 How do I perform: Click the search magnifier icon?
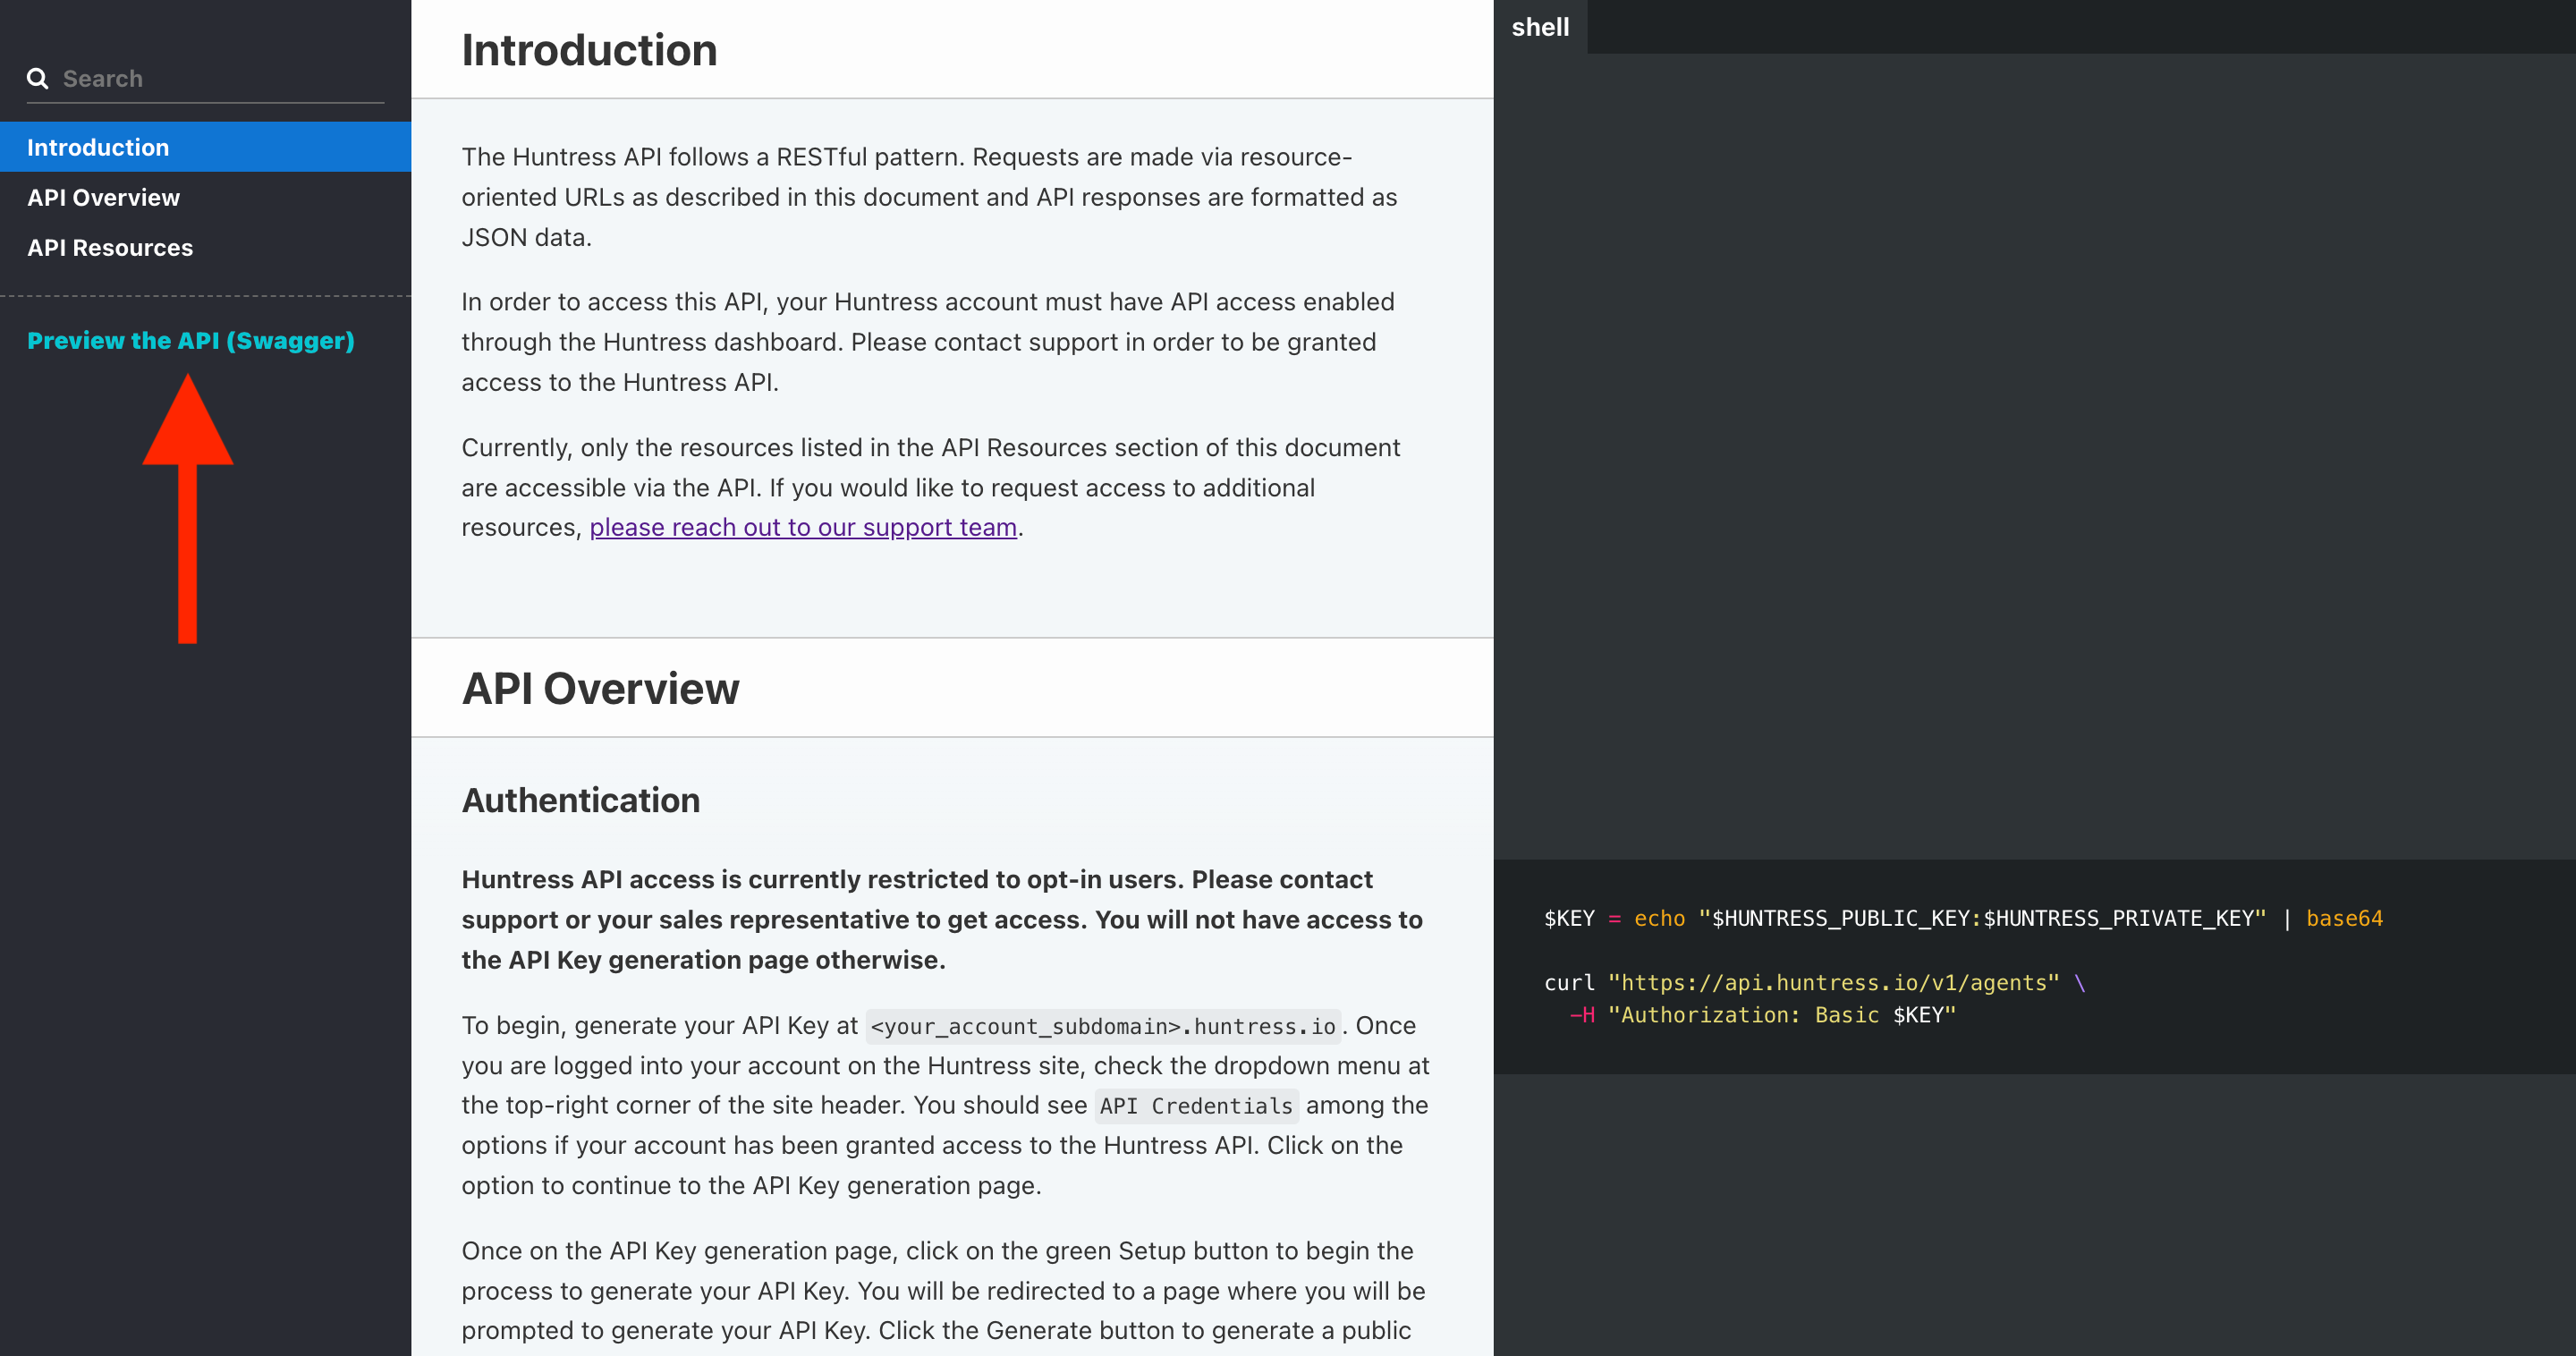click(x=37, y=78)
